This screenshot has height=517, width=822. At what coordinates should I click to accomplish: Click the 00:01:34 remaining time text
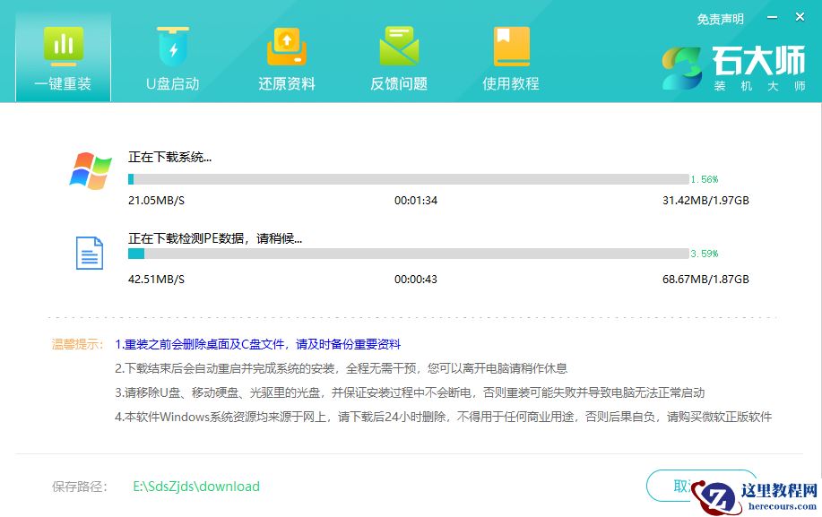[x=414, y=198]
